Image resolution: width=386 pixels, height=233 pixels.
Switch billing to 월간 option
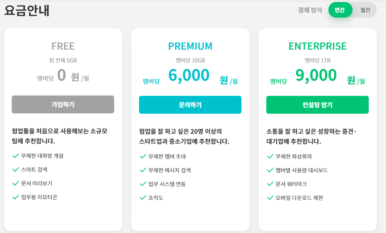pos(365,10)
